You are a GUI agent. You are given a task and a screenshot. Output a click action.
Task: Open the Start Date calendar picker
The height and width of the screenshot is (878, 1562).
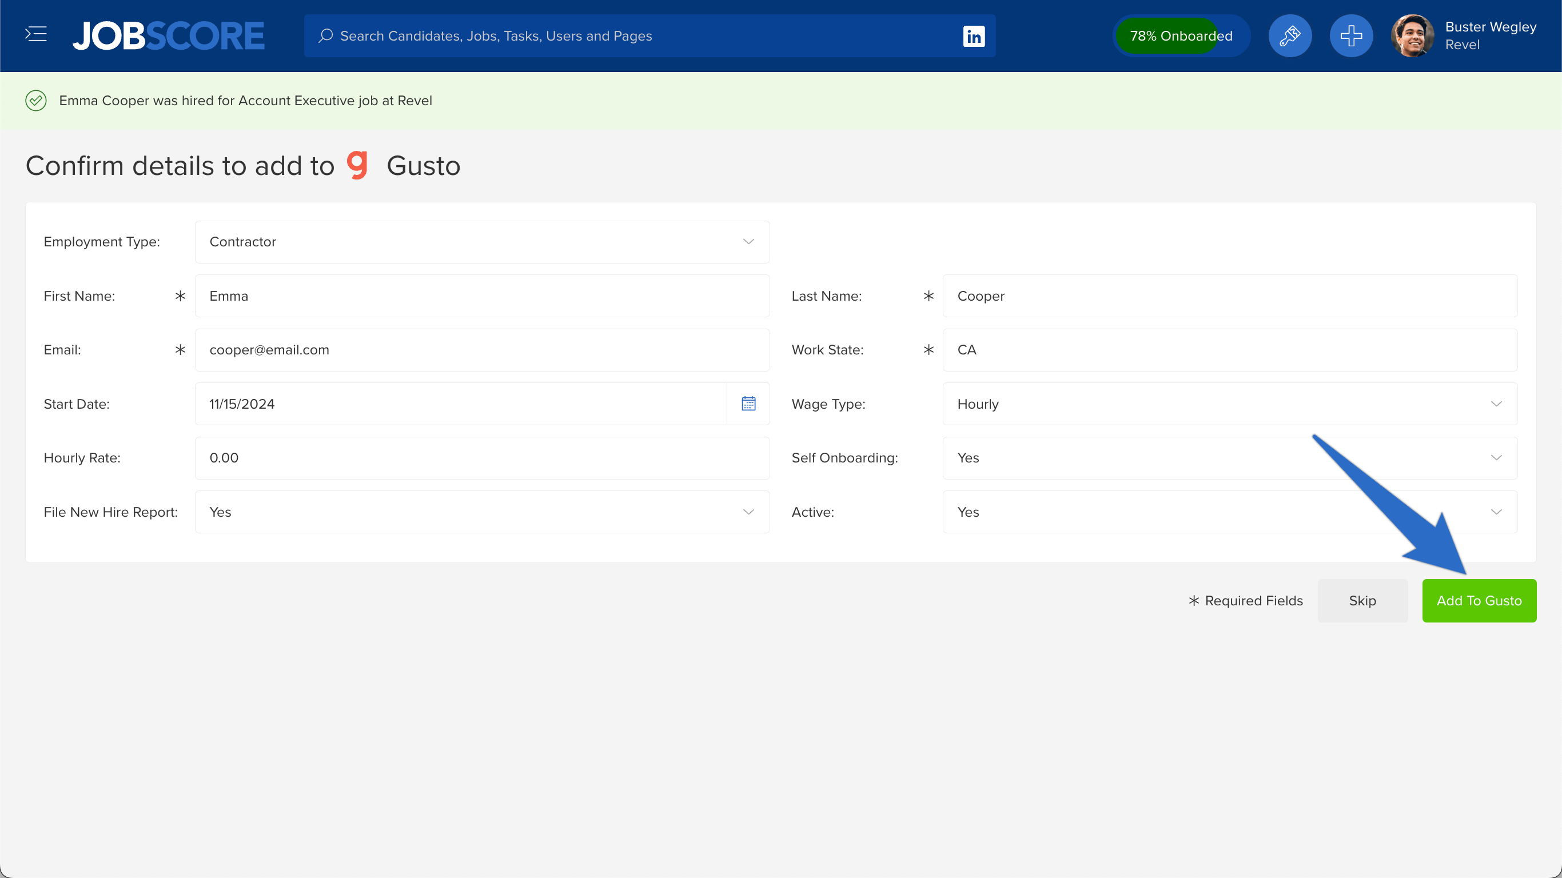click(748, 404)
